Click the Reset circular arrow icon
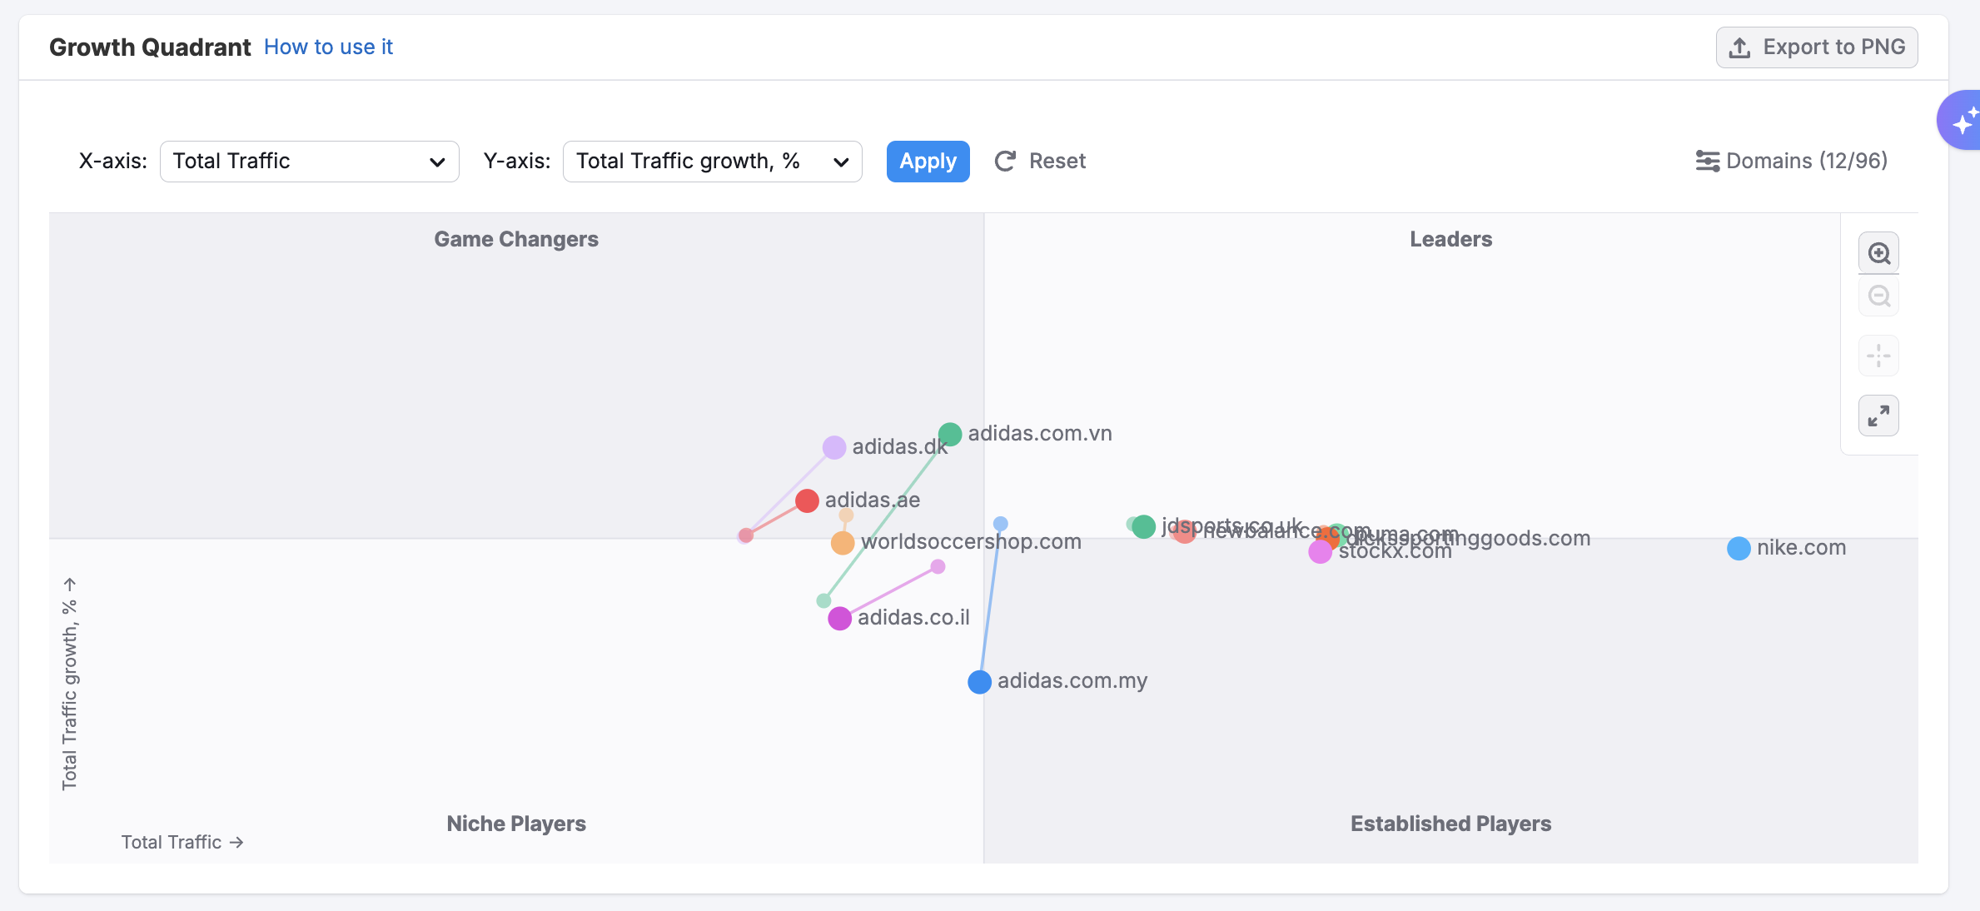Viewport: 1980px width, 911px height. pyautogui.click(x=1005, y=161)
